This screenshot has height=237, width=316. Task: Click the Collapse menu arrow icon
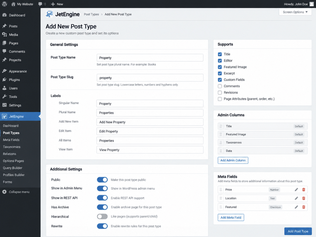4,192
